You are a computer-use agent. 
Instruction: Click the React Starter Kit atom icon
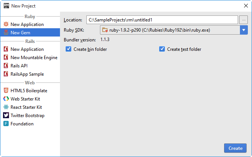pyautogui.click(x=6, y=107)
